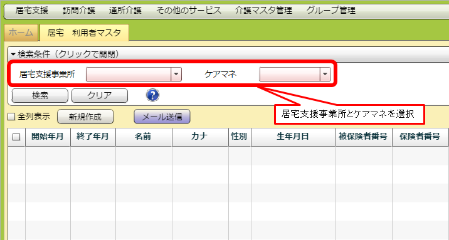449x240 pixels.
Task: Click the 新規作成 button
Action: pyautogui.click(x=85, y=117)
